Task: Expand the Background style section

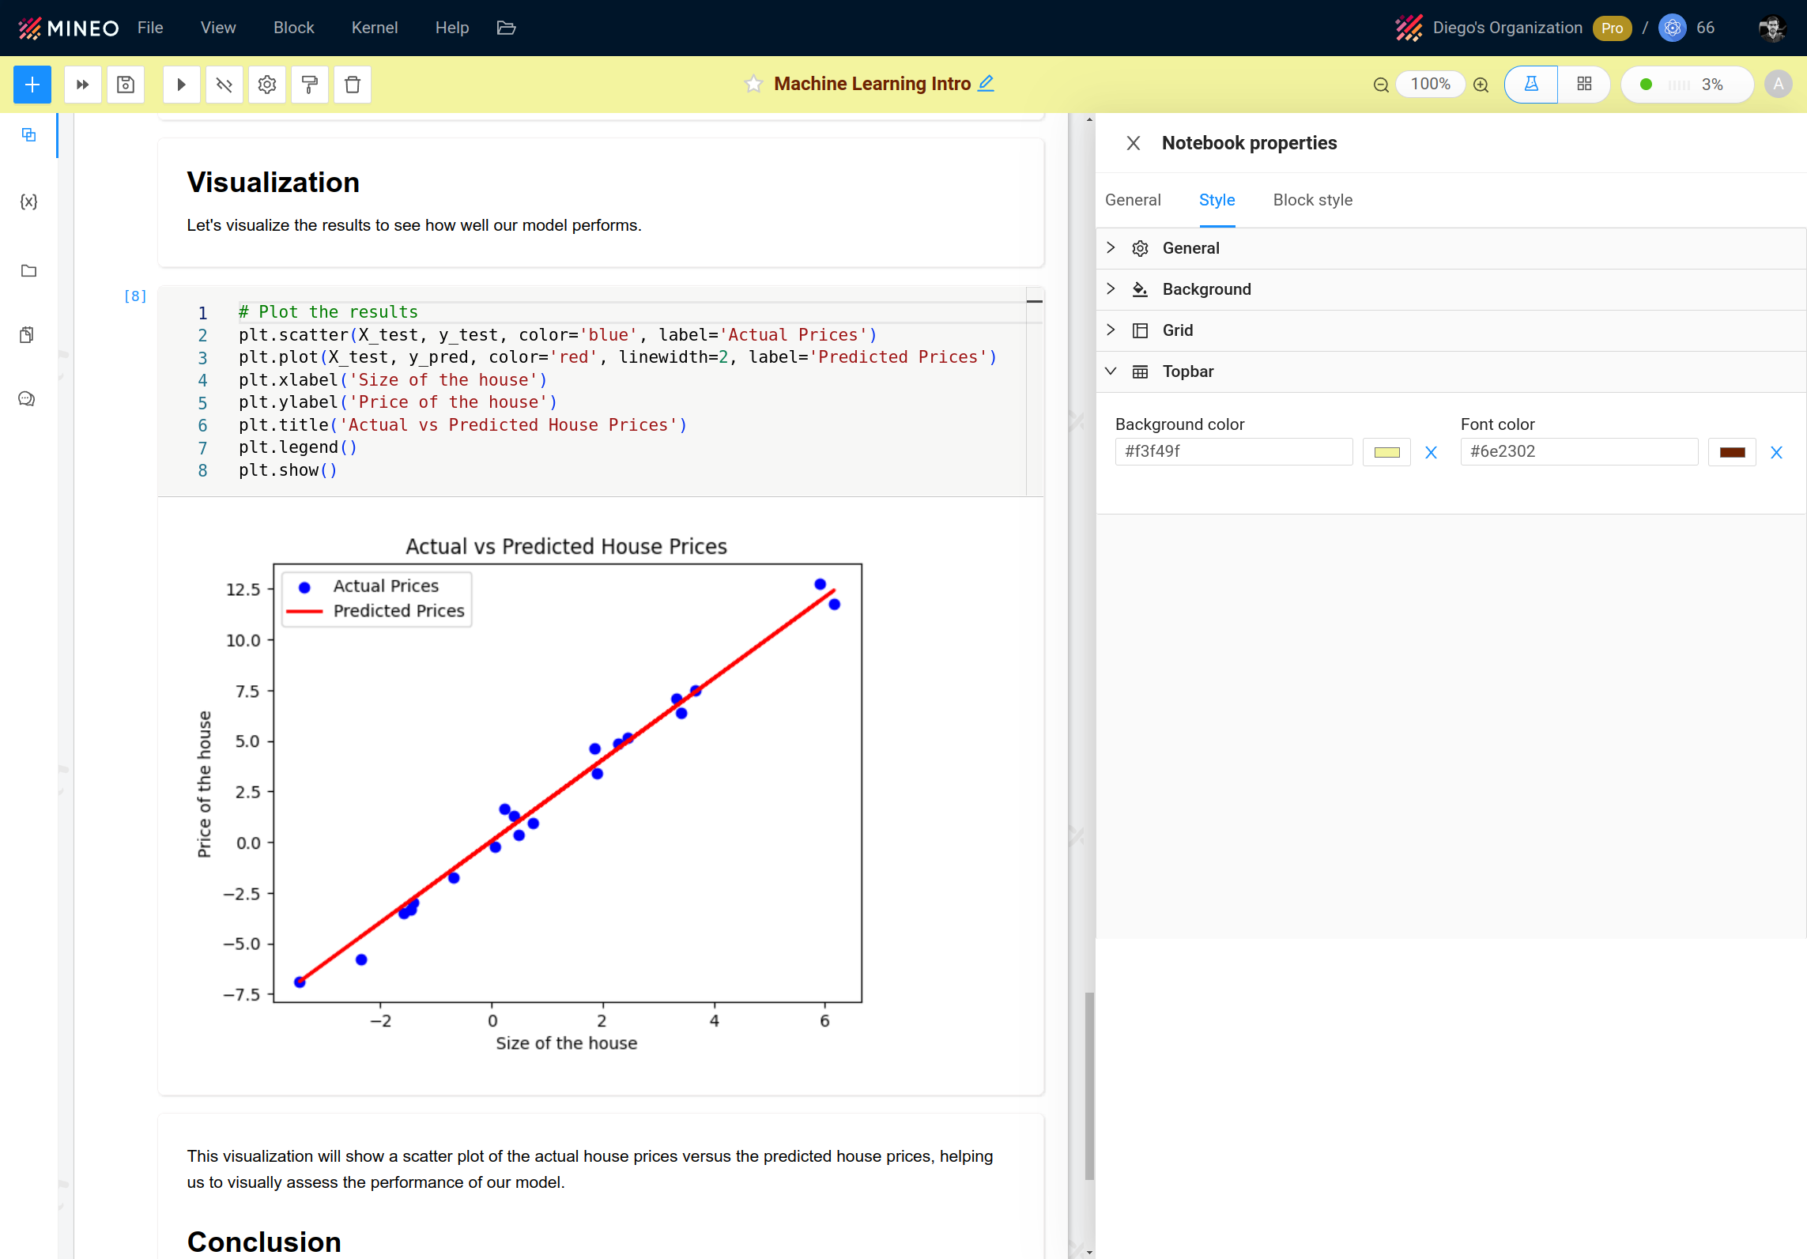Action: (x=1206, y=289)
